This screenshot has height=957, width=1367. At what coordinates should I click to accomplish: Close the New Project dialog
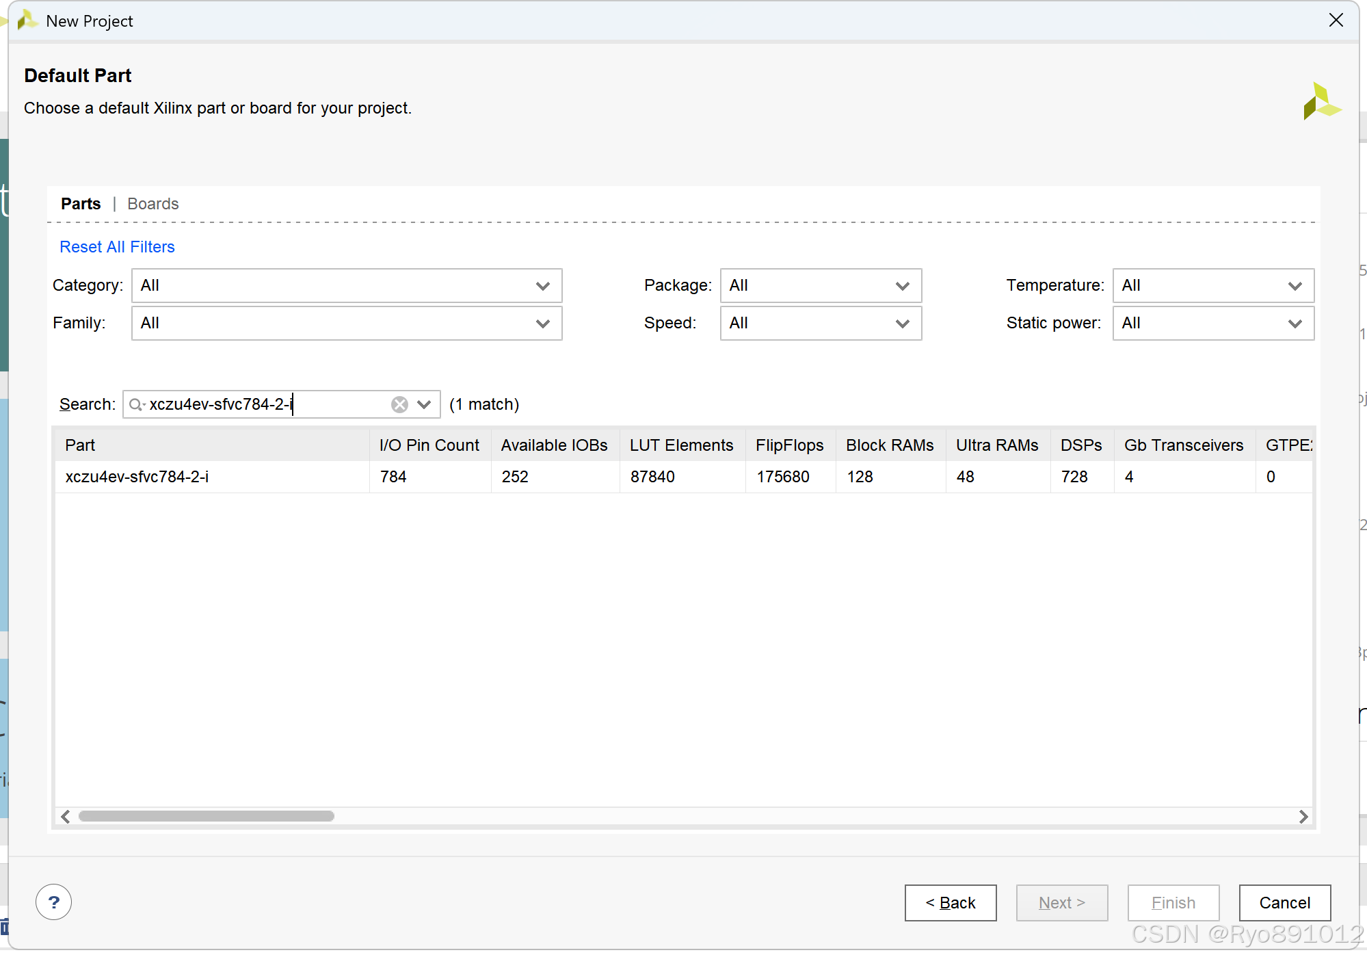1336,21
